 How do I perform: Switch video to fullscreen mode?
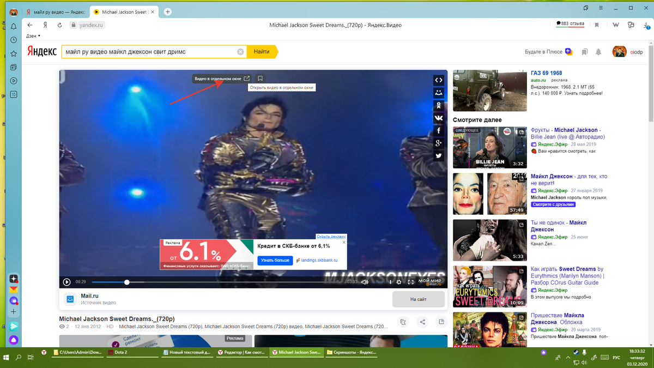[411, 282]
